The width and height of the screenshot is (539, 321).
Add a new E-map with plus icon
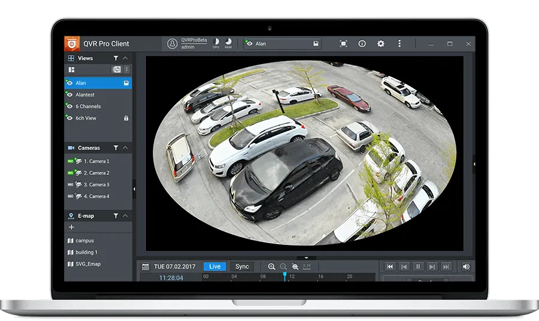71,227
